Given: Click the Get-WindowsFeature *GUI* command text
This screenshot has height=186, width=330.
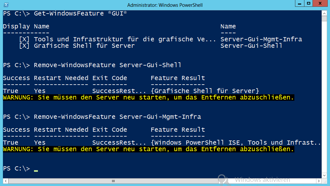Looking at the screenshot, I should pyautogui.click(x=80, y=14).
